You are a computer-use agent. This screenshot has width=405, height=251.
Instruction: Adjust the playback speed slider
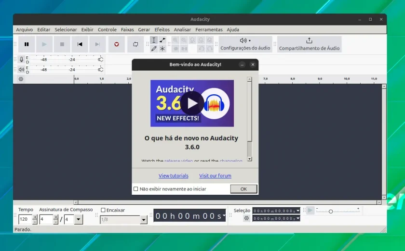tap(331, 211)
